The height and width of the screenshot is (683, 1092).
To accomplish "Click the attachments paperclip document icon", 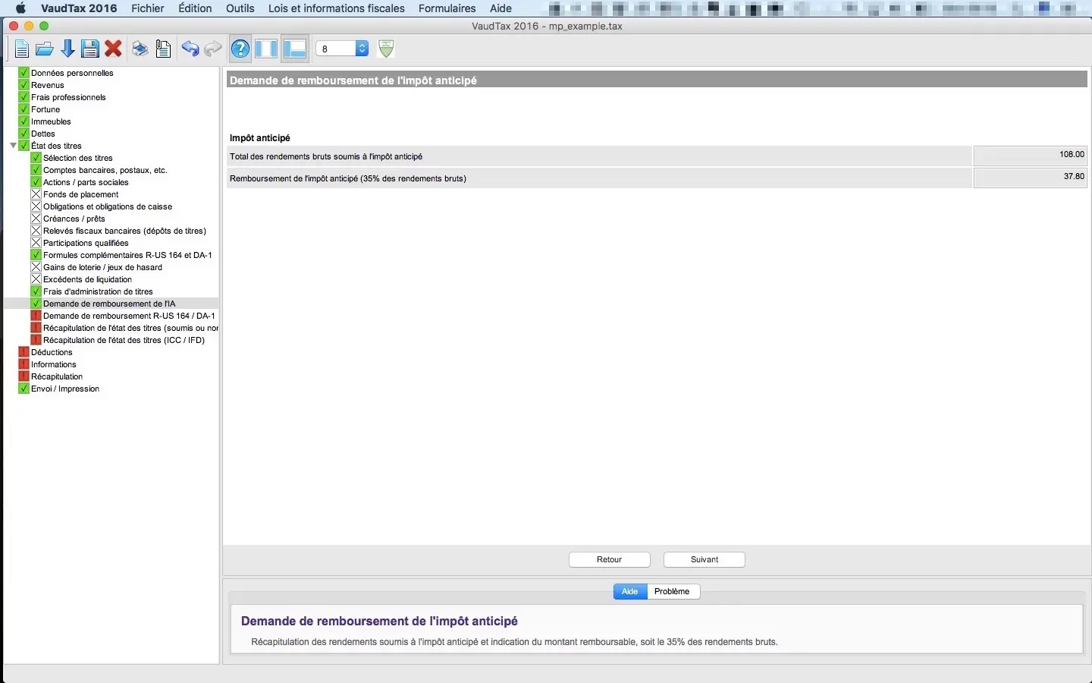I will 163,49.
